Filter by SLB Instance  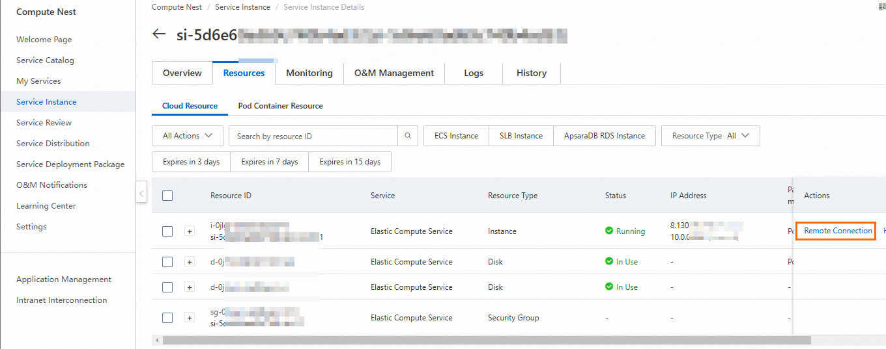[521, 136]
